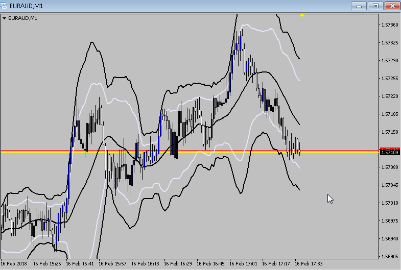Click the 16 Feb 15:41 time label
Screen dimensions: 401x270
pos(80,263)
